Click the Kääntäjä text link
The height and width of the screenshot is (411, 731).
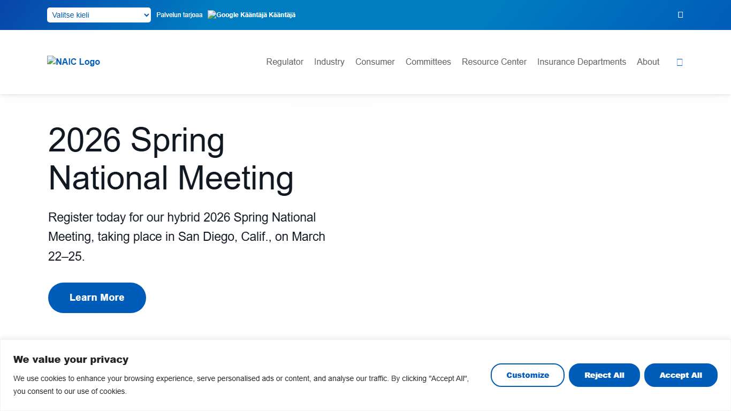tap(283, 15)
